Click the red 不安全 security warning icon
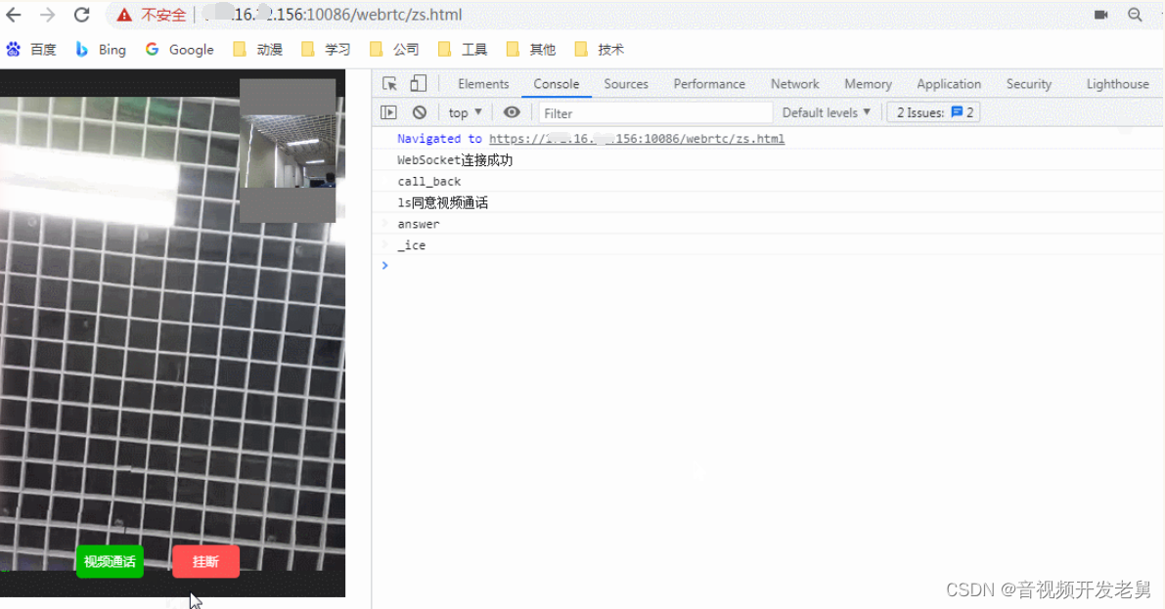Image resolution: width=1165 pixels, height=609 pixels. 124,15
